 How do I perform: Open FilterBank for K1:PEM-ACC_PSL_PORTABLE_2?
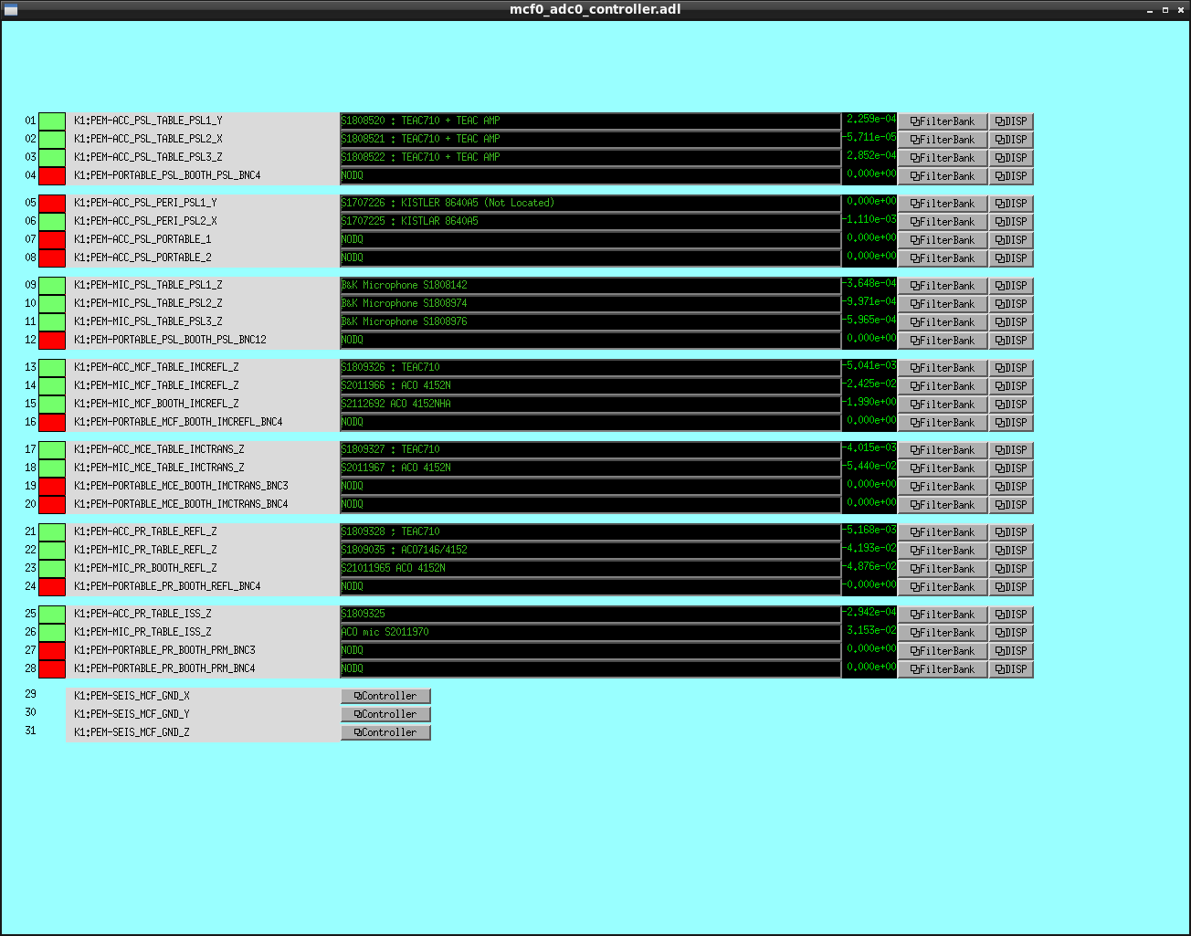tap(943, 258)
